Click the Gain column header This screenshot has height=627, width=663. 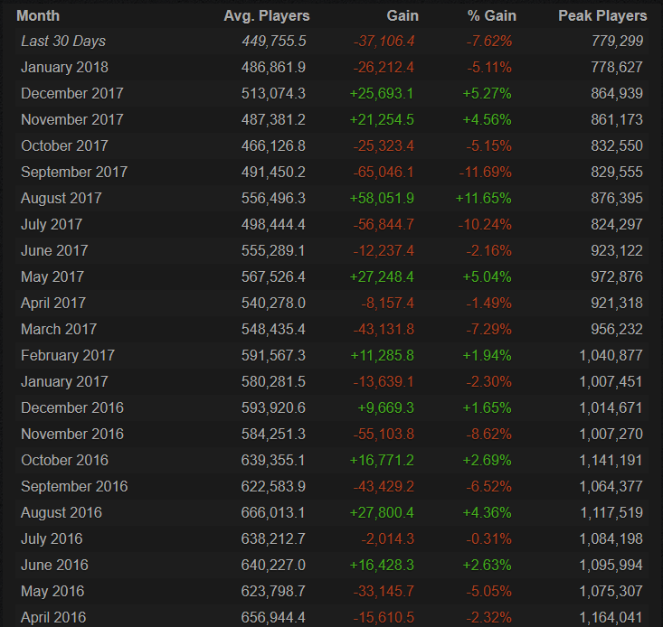(403, 15)
